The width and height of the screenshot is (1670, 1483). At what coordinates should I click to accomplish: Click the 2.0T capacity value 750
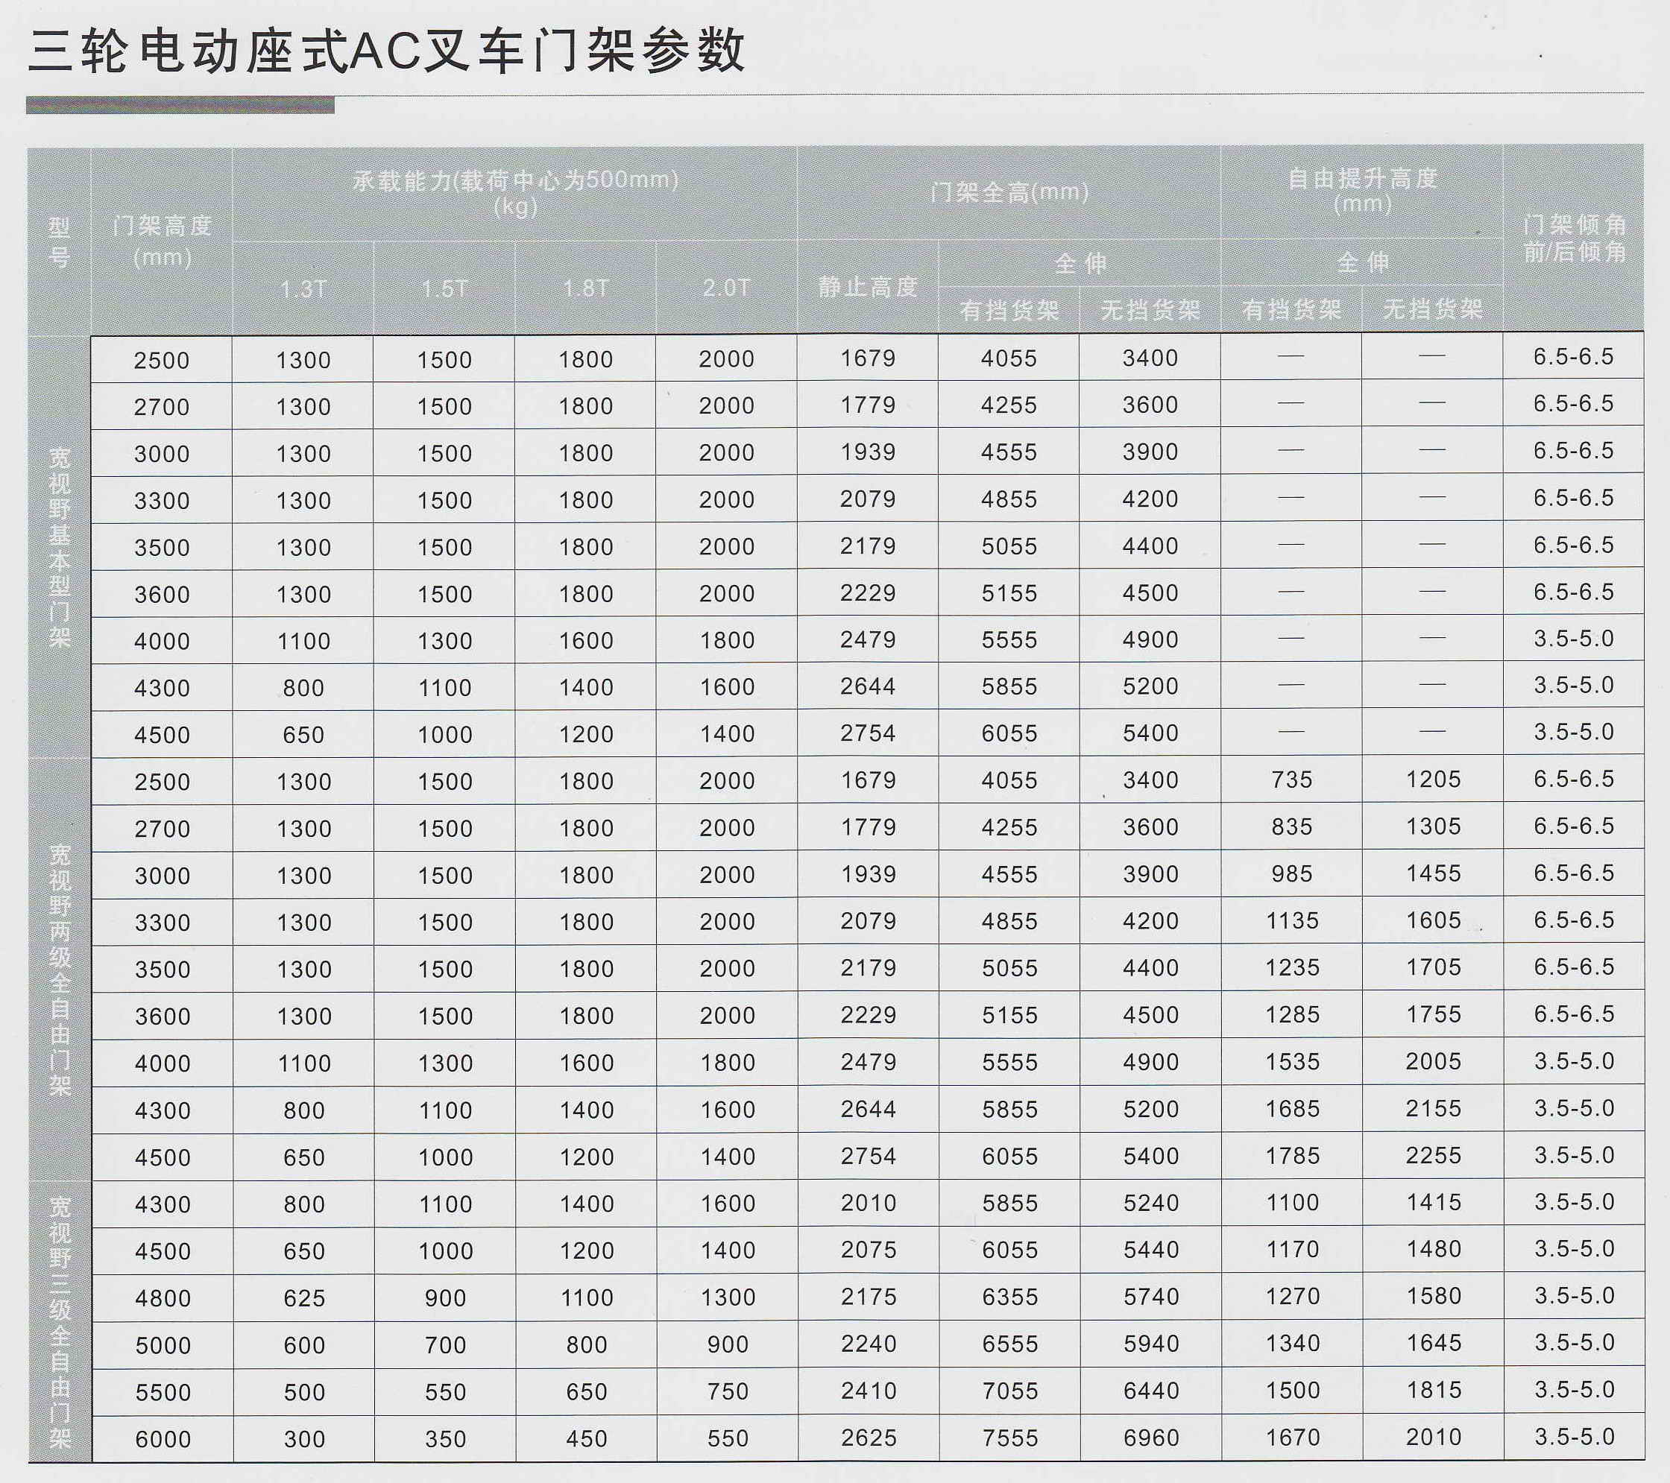[727, 1391]
